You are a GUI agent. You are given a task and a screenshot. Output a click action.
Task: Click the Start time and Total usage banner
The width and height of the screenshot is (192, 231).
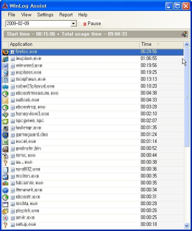[96, 34]
